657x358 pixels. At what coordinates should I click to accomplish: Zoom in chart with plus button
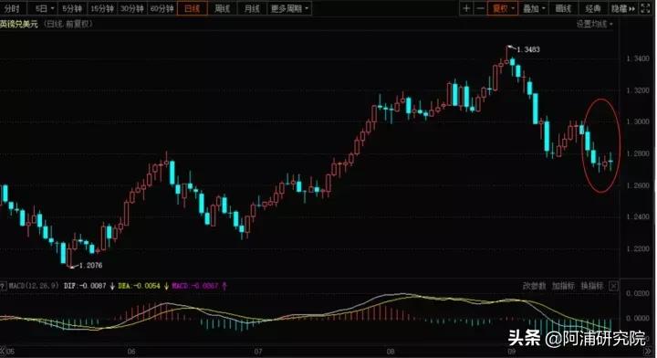click(466, 8)
